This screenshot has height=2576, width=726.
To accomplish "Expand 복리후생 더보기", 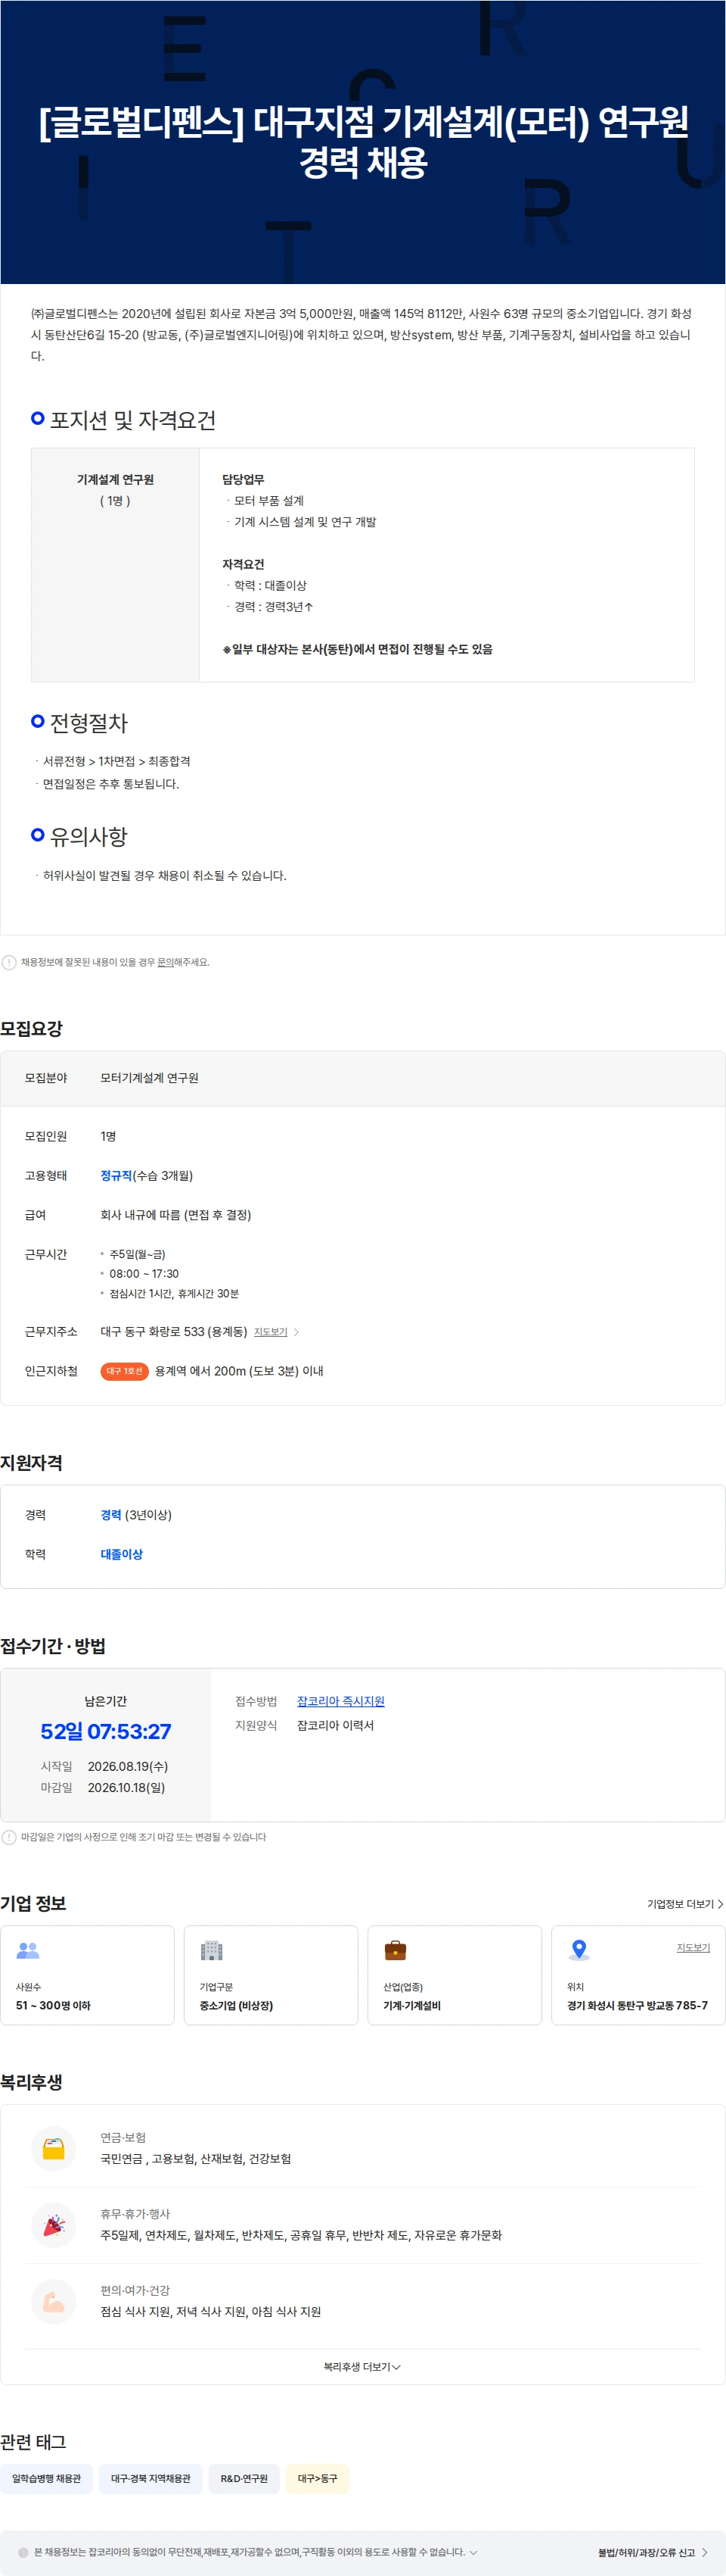I will [x=362, y=2367].
